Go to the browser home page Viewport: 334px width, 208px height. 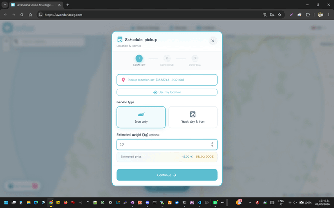pos(30,15)
